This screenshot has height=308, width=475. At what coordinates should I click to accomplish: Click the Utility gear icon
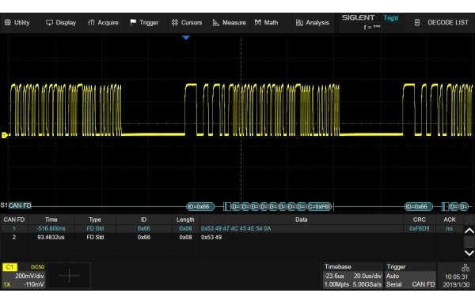[x=8, y=22]
